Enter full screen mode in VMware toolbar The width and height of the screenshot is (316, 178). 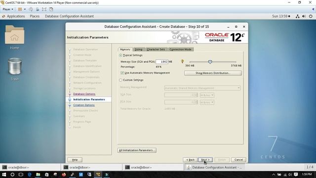click(x=44, y=9)
